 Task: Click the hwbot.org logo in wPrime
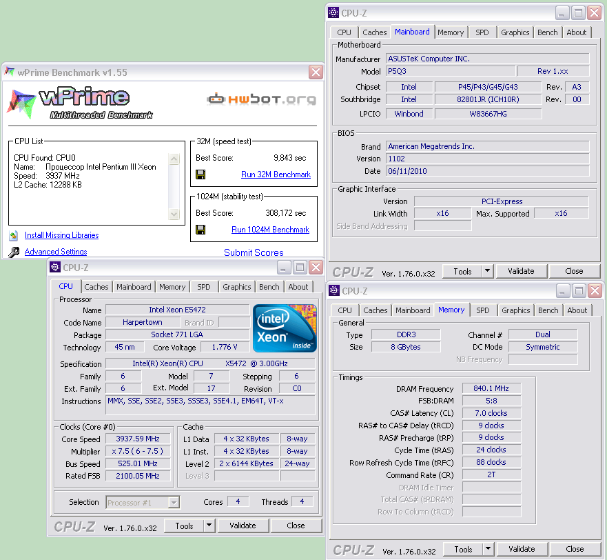click(x=261, y=99)
